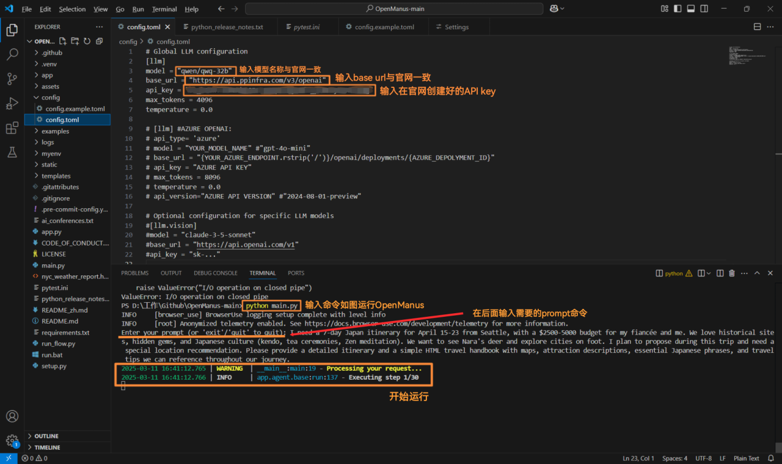Open the Testing flask view

pos(12,152)
